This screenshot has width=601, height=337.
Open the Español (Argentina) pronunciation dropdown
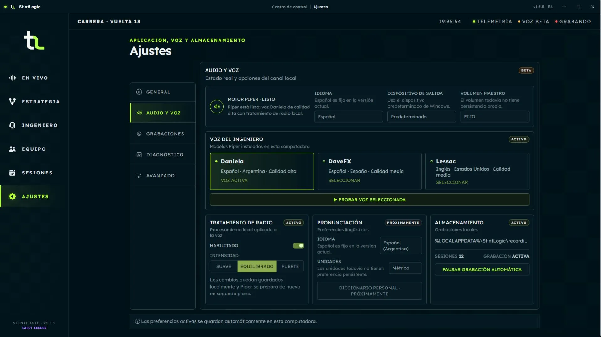coord(401,246)
